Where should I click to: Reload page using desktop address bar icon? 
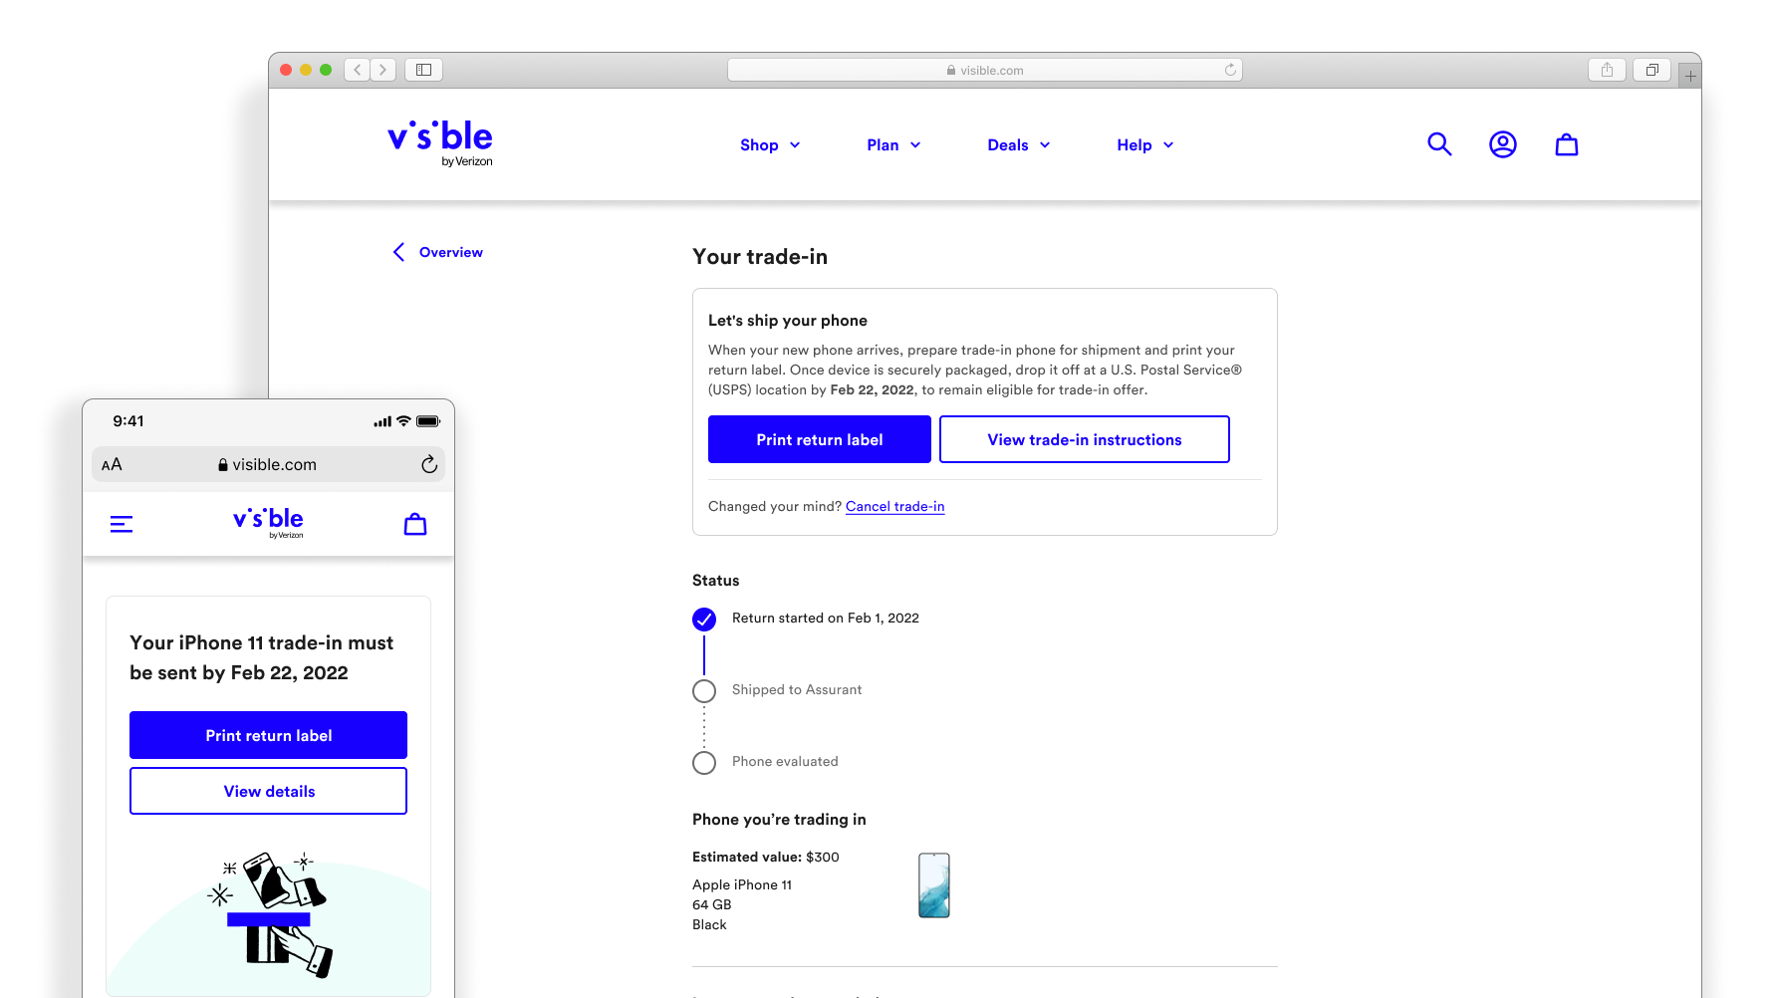(x=1230, y=70)
